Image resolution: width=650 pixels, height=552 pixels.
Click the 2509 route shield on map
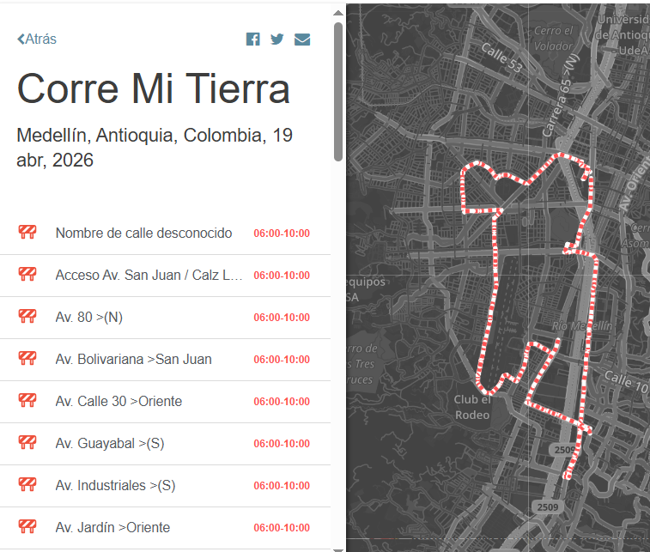[x=563, y=450]
